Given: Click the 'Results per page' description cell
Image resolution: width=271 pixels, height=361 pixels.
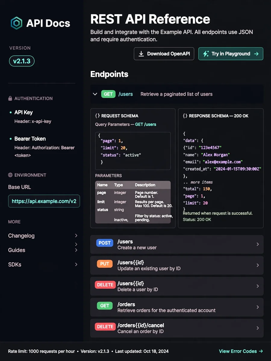Looking at the screenshot, I should (154, 204).
